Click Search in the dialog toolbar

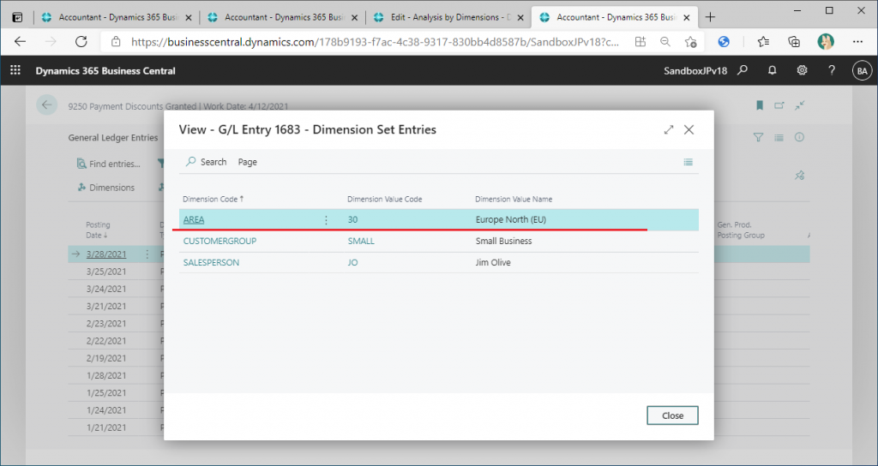(x=206, y=162)
